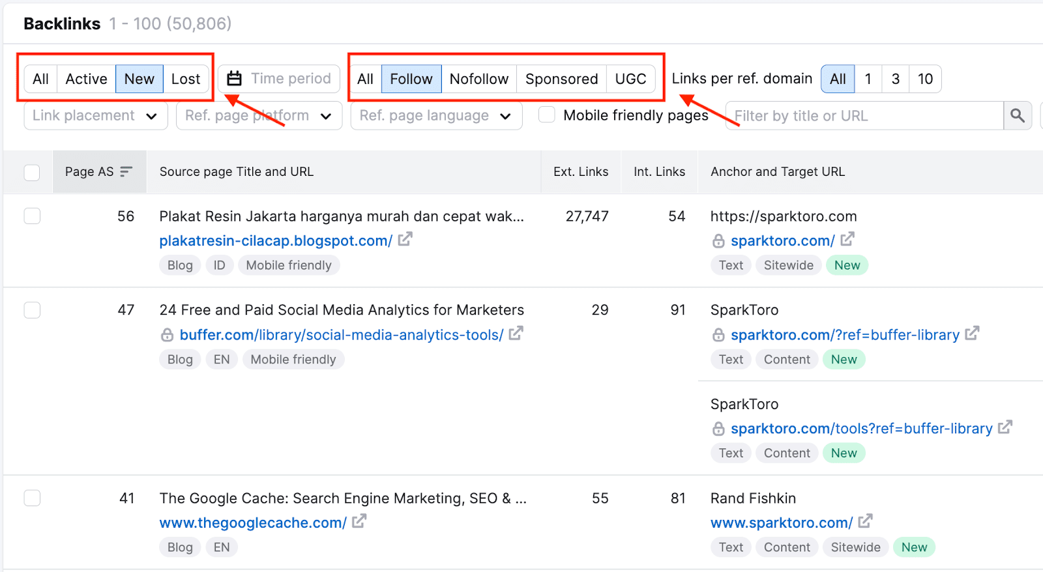Click the search magnifier icon button
The height and width of the screenshot is (572, 1043).
pos(1017,116)
